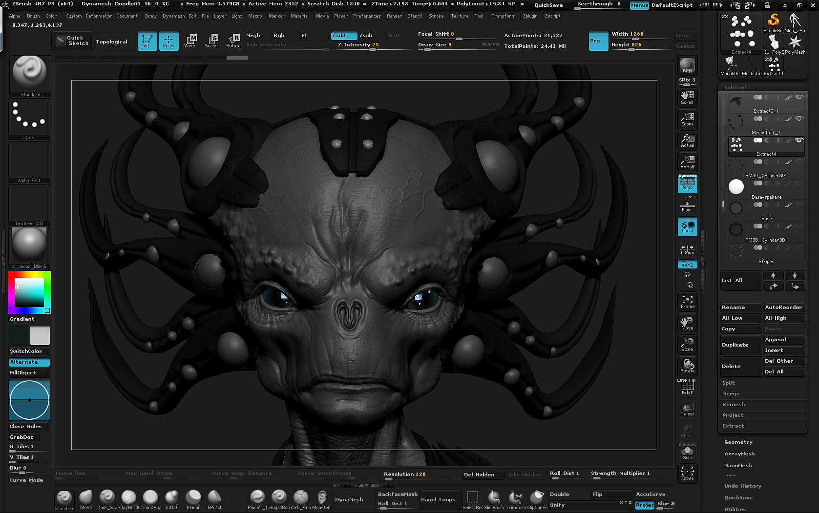
Task: Open the Dynamesh menu
Action: (173, 16)
